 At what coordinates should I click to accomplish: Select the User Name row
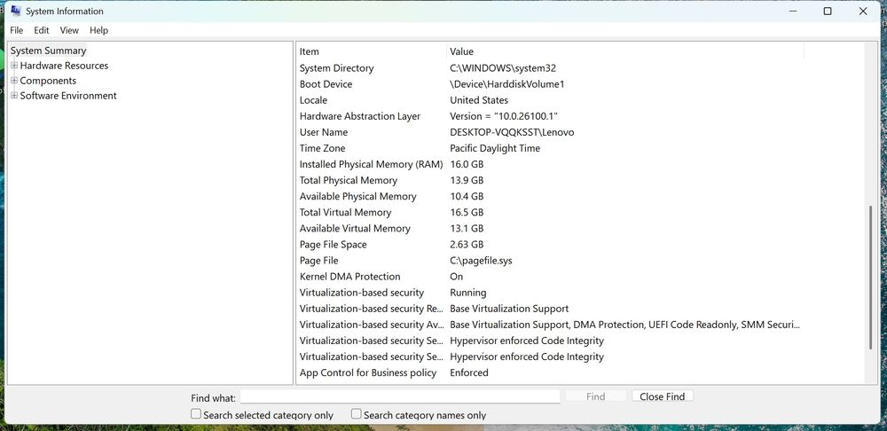tap(549, 132)
